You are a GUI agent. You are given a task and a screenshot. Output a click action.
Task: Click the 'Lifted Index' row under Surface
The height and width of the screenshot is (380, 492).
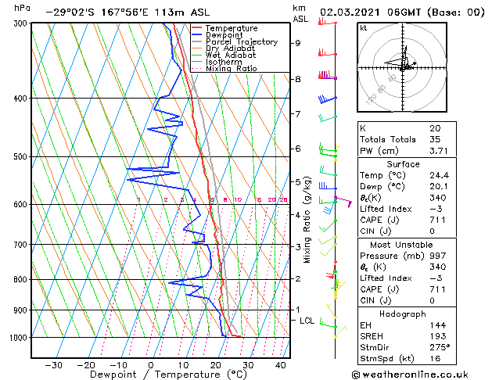[x=407, y=209]
